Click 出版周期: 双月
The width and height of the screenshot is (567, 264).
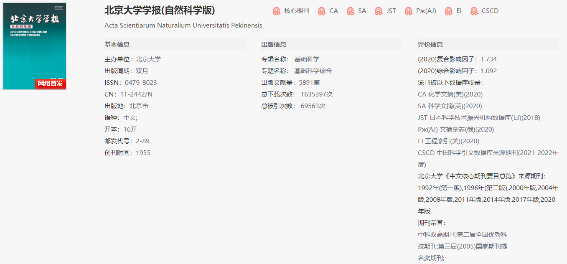[126, 71]
